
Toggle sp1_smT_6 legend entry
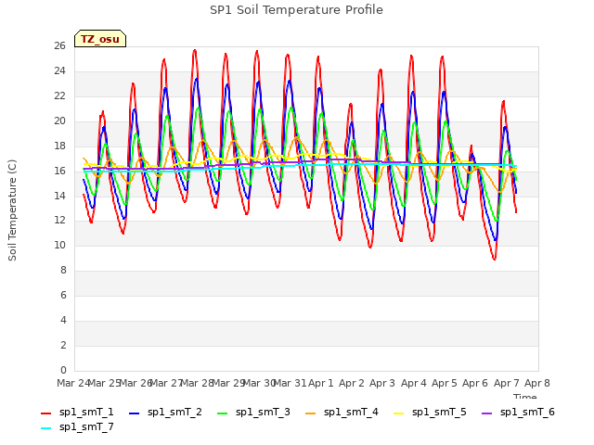(x=518, y=412)
